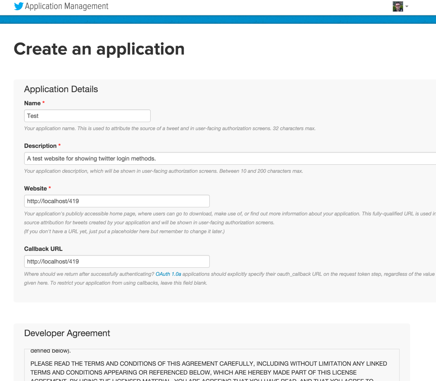Click the Developer Agreement section heading
436x381 pixels.
tap(67, 333)
